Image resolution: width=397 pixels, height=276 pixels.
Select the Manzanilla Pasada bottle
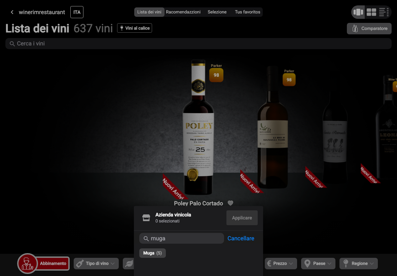273,128
